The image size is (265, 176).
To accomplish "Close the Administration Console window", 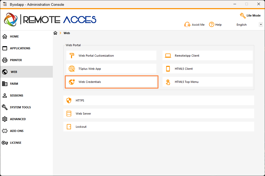I will [259, 4].
